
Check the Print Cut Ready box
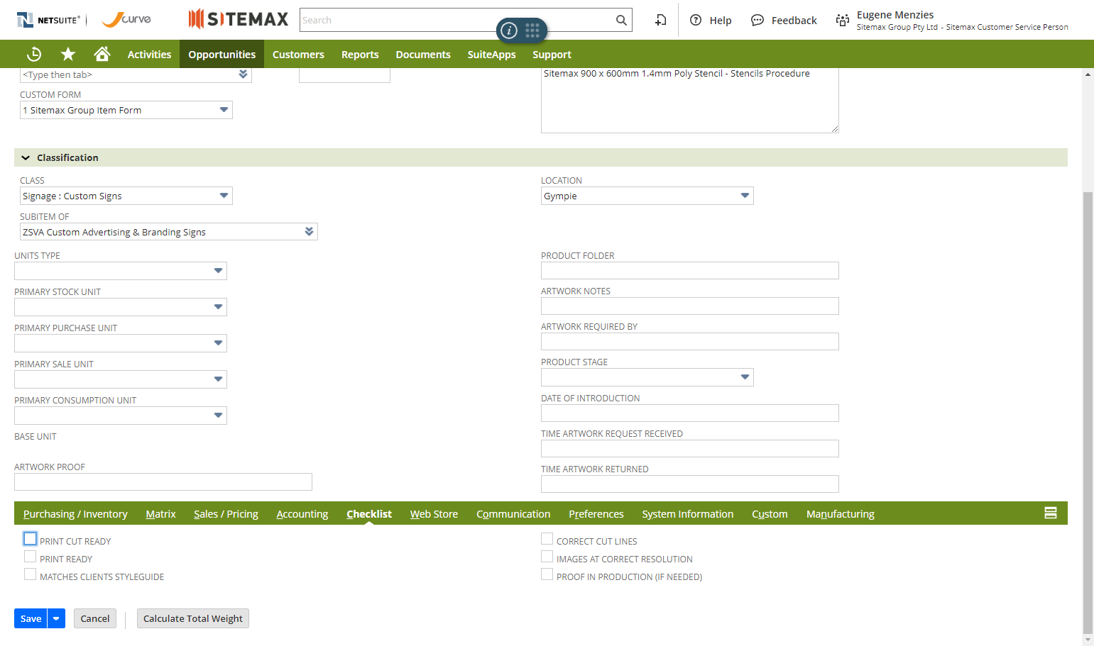[x=30, y=539]
